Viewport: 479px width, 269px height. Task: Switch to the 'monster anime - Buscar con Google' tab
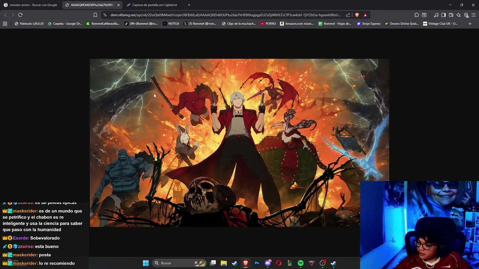pyautogui.click(x=31, y=5)
